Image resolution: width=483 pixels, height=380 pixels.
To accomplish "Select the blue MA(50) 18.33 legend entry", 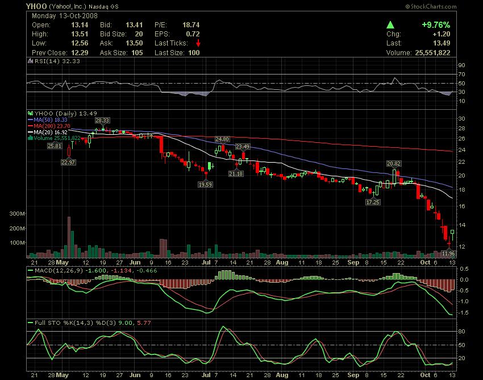I will [47, 119].
